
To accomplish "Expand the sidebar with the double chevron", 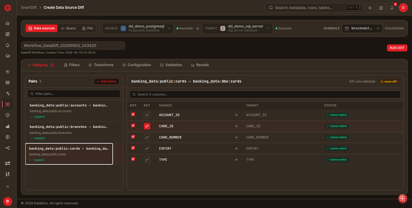I will click(x=8, y=187).
